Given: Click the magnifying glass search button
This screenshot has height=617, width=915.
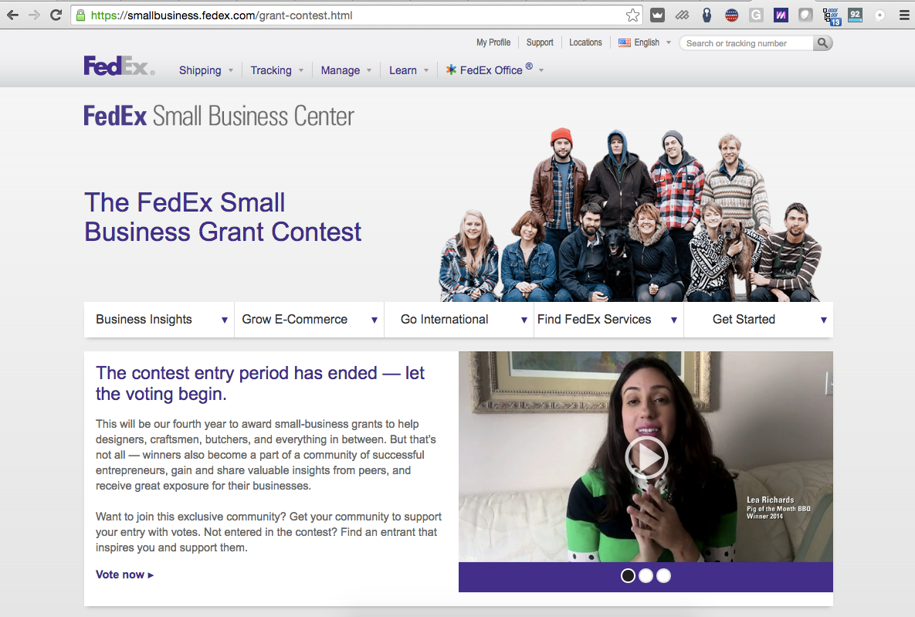Looking at the screenshot, I should (x=822, y=42).
